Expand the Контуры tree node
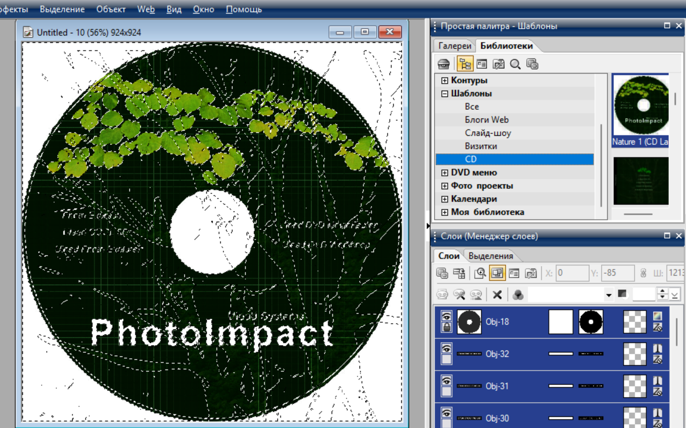The height and width of the screenshot is (428, 686). tap(445, 81)
